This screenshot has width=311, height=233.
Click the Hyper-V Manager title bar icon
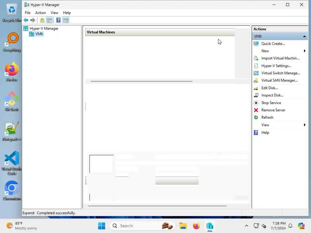click(x=27, y=5)
